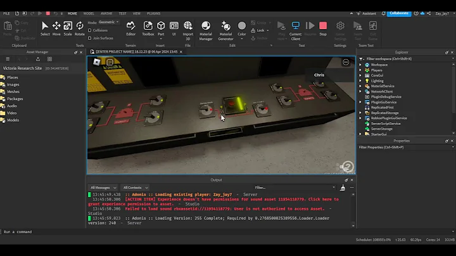Select ServerScriptService in Explorer
The width and height of the screenshot is (456, 256).
pos(386,124)
